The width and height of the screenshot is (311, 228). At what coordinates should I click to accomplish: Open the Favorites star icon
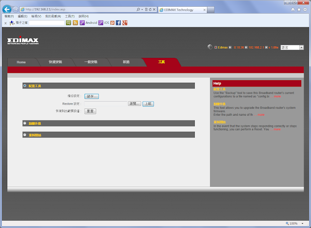(299, 10)
